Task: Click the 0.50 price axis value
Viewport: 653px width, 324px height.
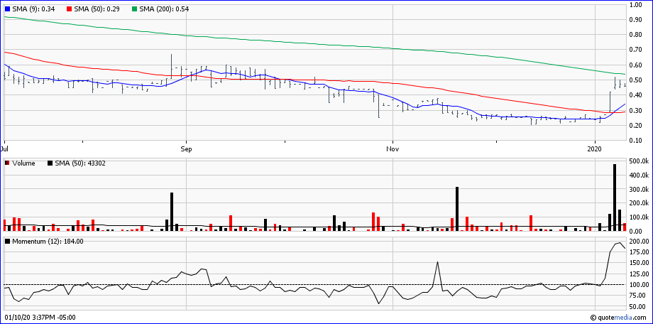Action: (x=636, y=80)
